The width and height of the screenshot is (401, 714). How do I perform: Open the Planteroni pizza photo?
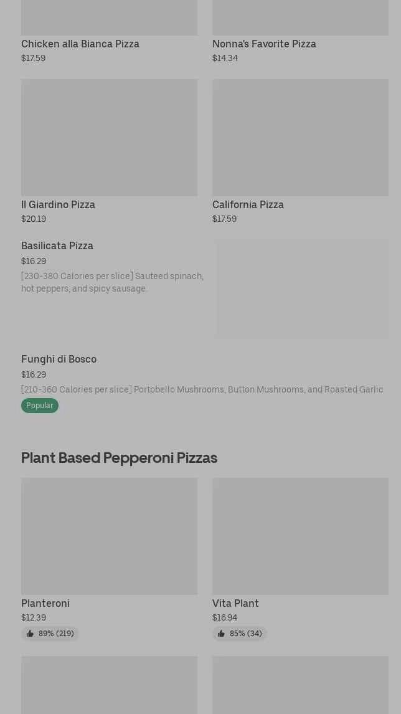point(109,536)
